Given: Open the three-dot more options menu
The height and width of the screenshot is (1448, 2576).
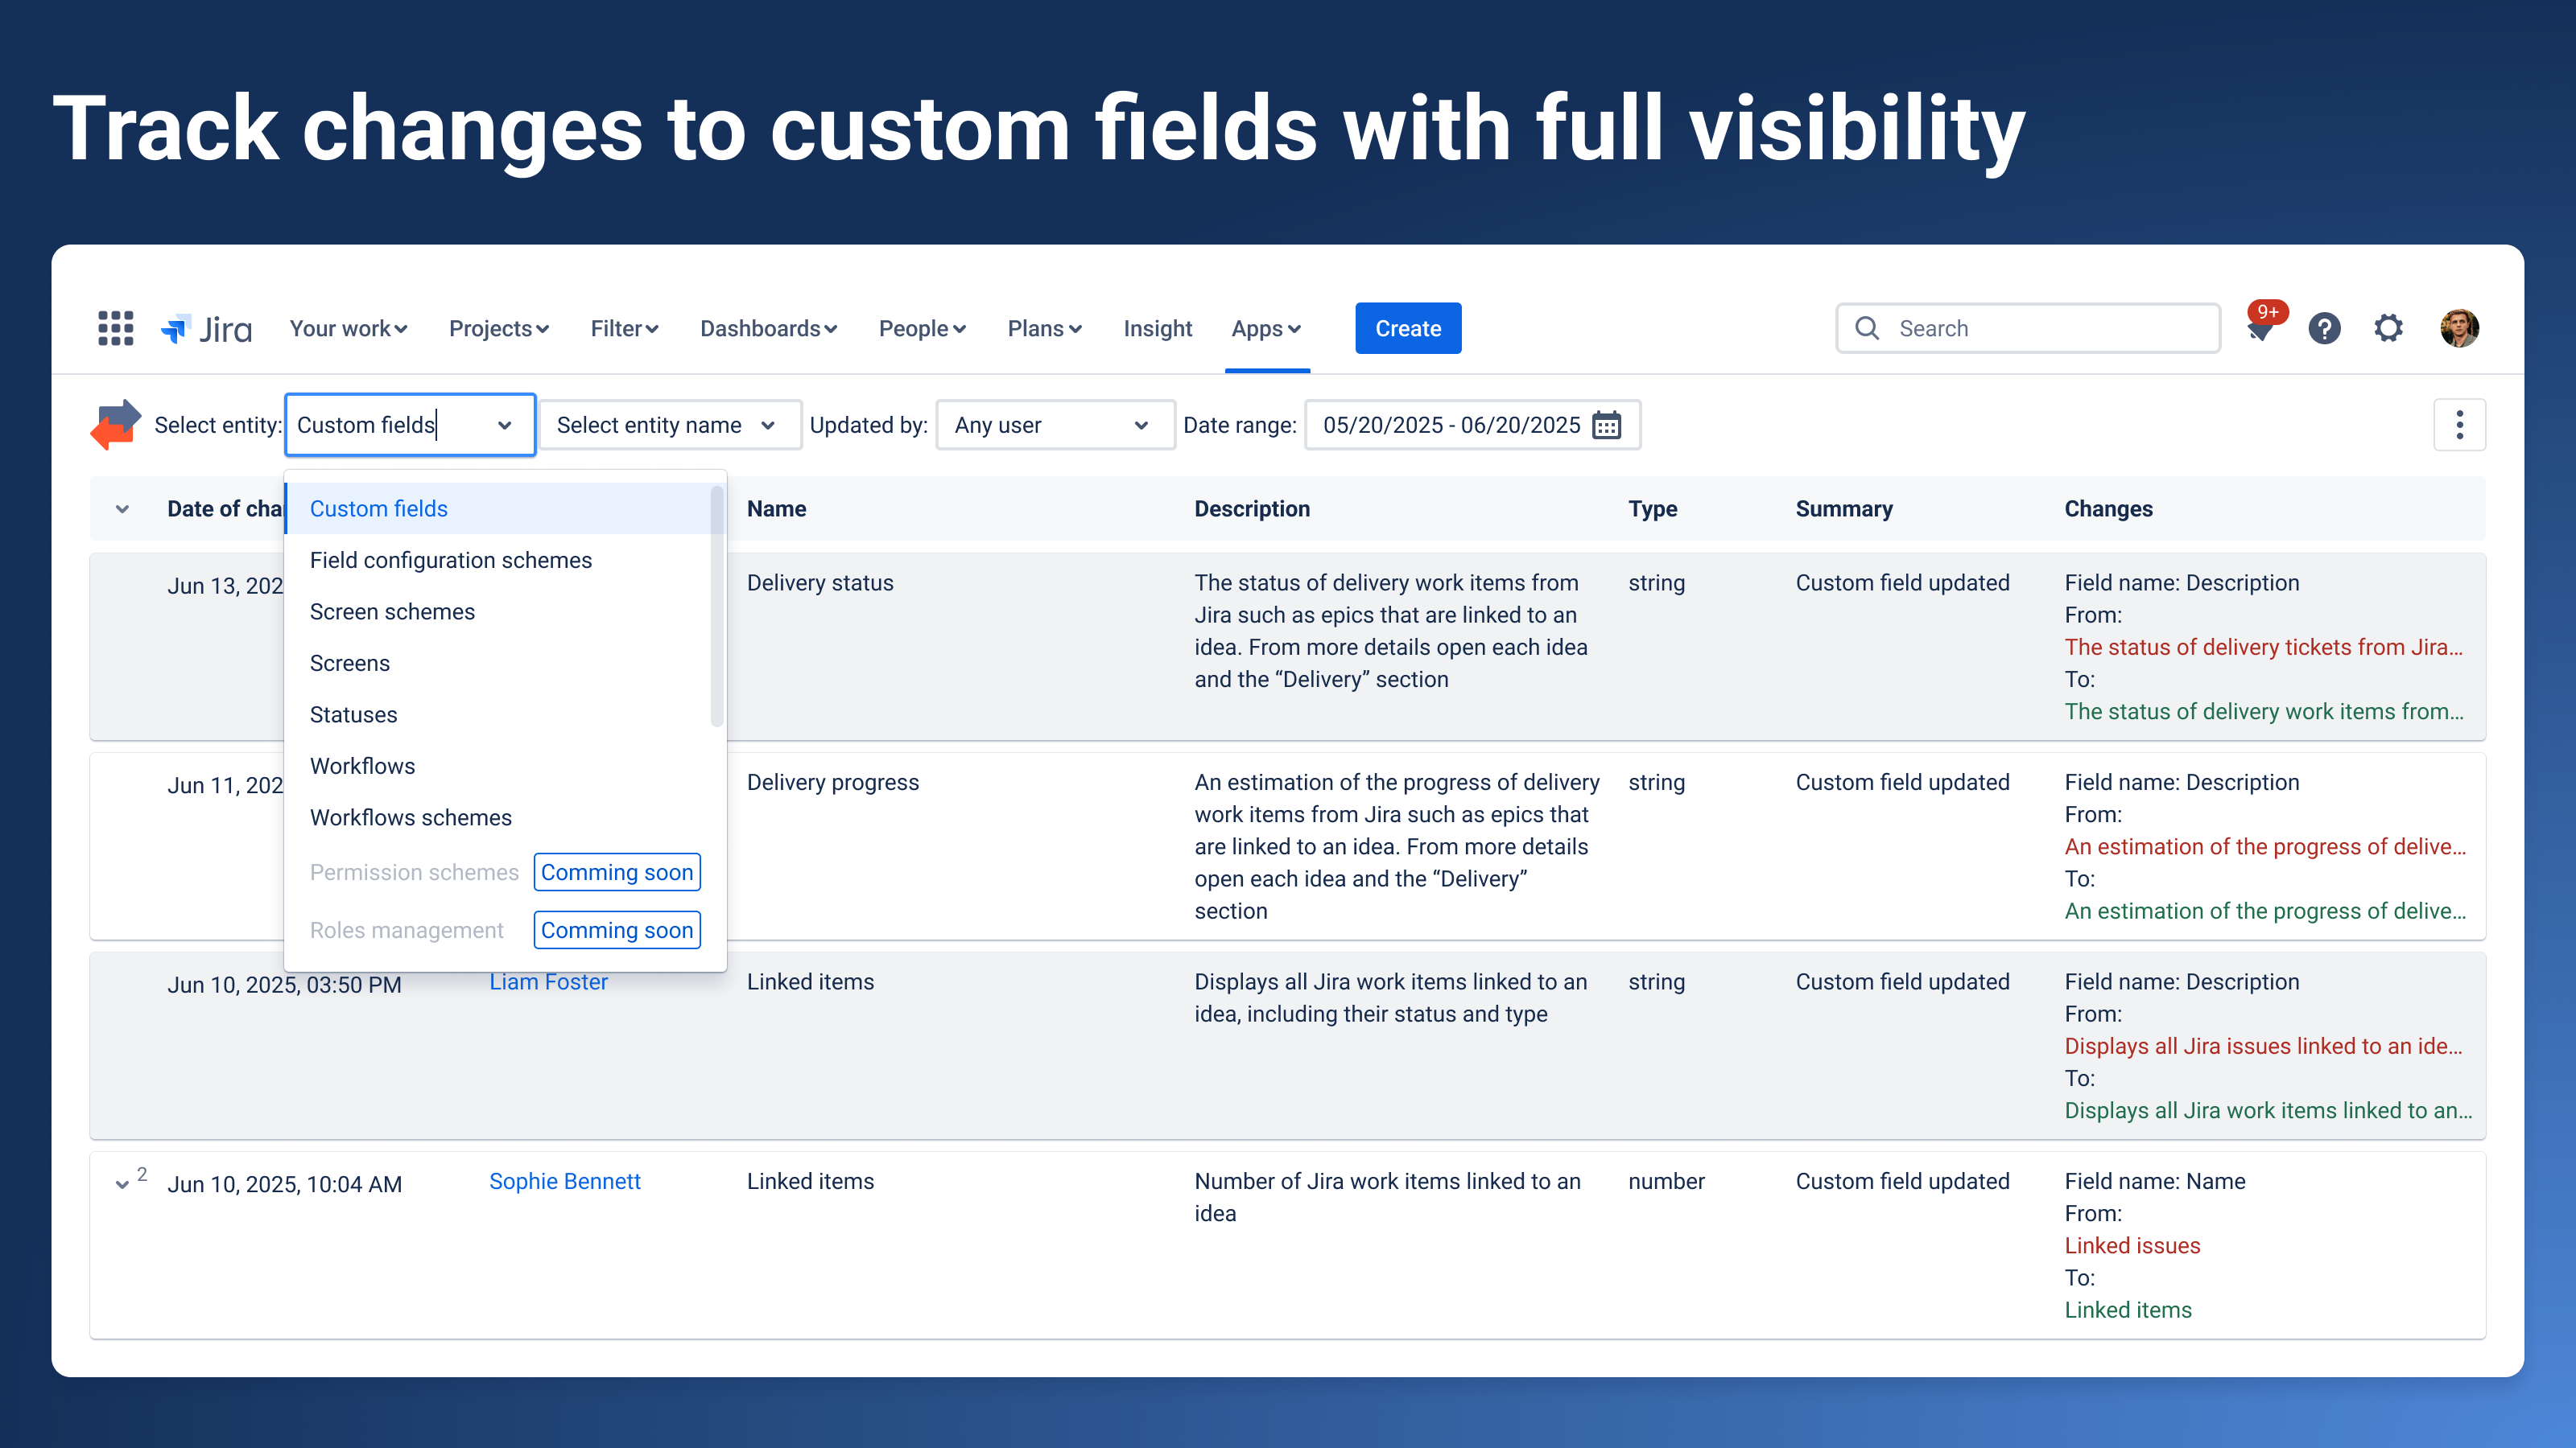Looking at the screenshot, I should coord(2459,425).
